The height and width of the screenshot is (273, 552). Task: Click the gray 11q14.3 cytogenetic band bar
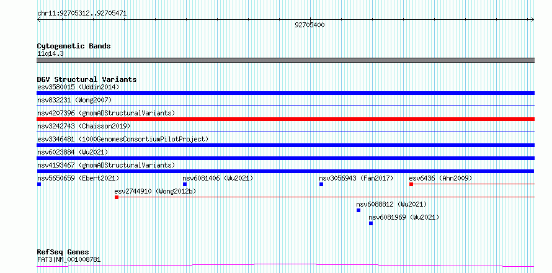coord(285,60)
